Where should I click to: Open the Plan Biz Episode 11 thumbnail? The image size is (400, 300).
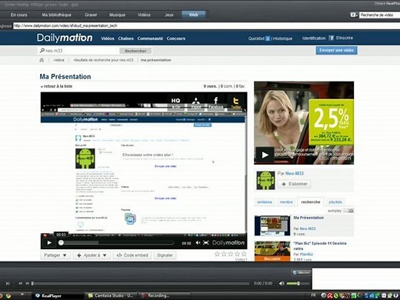[x=272, y=252]
